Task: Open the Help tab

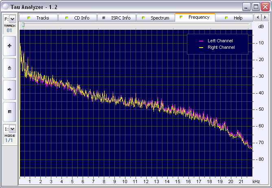Action: [x=234, y=18]
